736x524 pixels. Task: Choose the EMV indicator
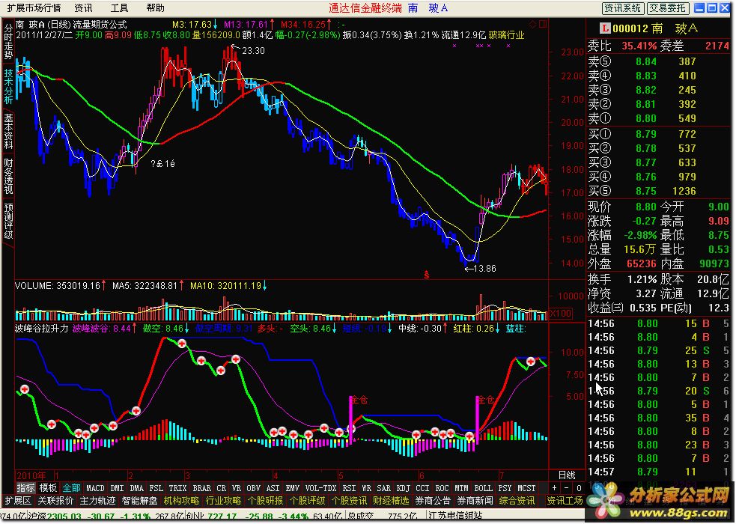pos(293,488)
